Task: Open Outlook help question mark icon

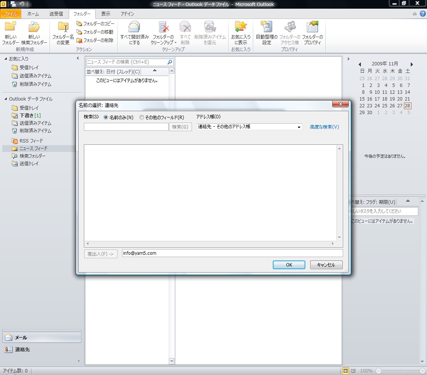Action: [x=422, y=14]
